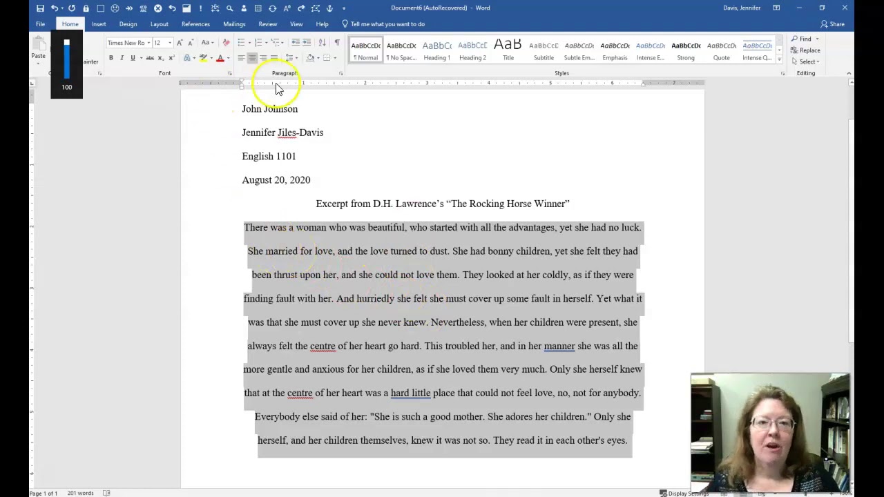Toggle subscript formatting
The width and height of the screenshot is (884, 497).
160,58
